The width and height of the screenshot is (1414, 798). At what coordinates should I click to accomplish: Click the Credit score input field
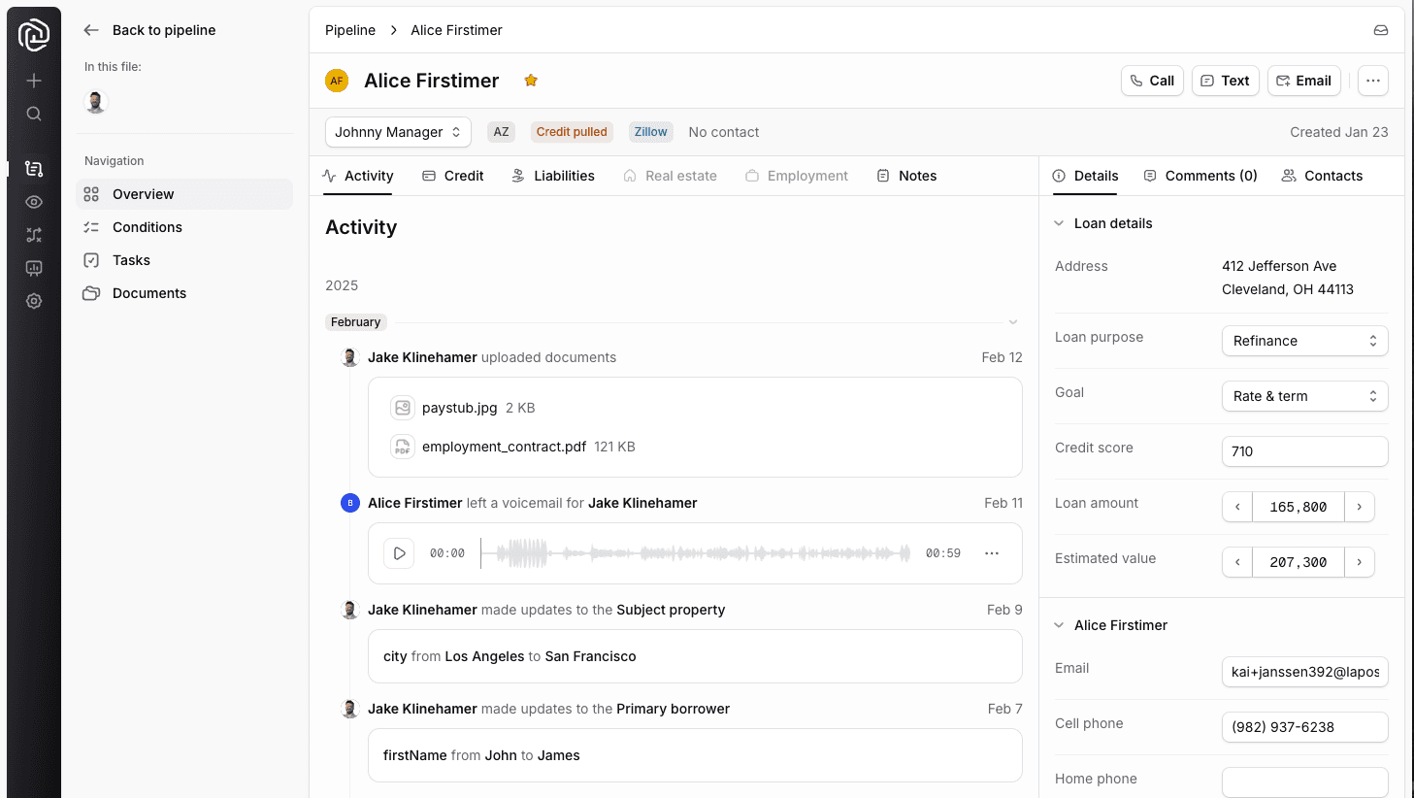point(1304,450)
